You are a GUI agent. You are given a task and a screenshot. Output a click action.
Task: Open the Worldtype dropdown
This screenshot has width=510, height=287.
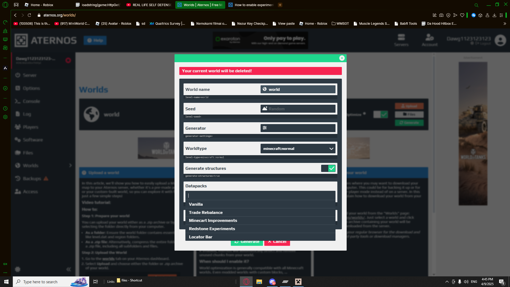(298, 149)
